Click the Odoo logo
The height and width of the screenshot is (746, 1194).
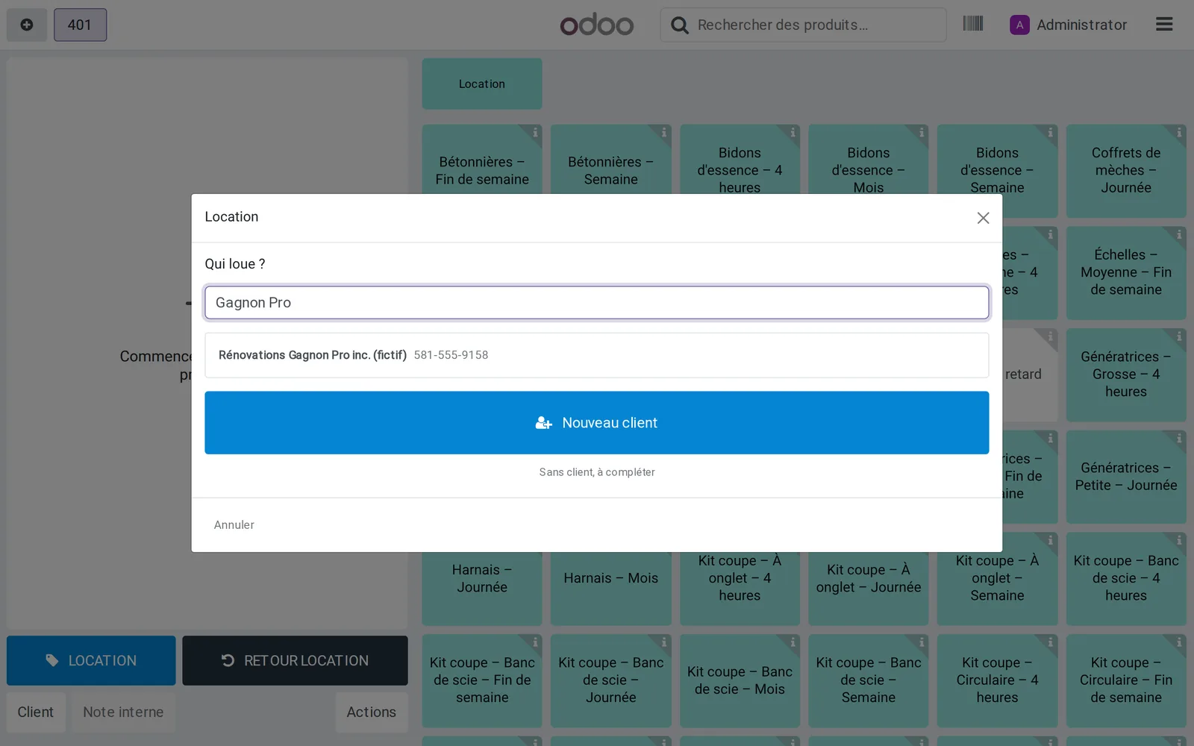(x=596, y=25)
